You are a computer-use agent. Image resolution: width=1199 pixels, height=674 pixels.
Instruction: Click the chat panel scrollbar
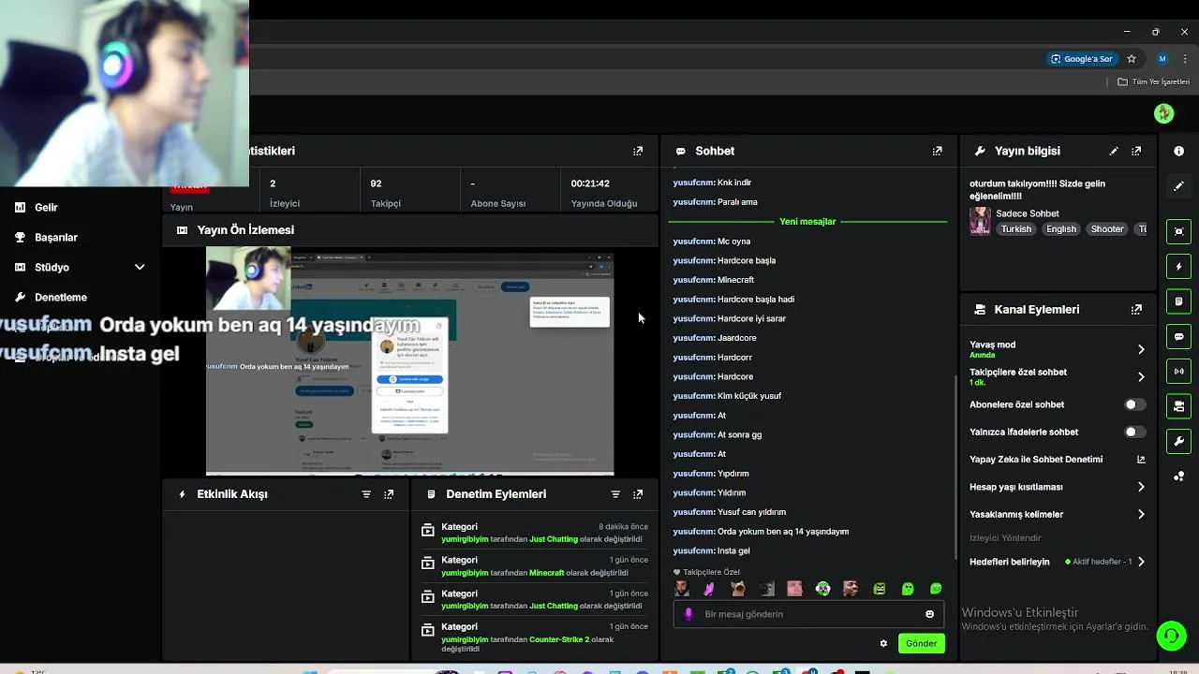tap(955, 468)
